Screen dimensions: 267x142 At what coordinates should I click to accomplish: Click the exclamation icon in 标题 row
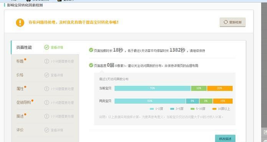coord(47,61)
